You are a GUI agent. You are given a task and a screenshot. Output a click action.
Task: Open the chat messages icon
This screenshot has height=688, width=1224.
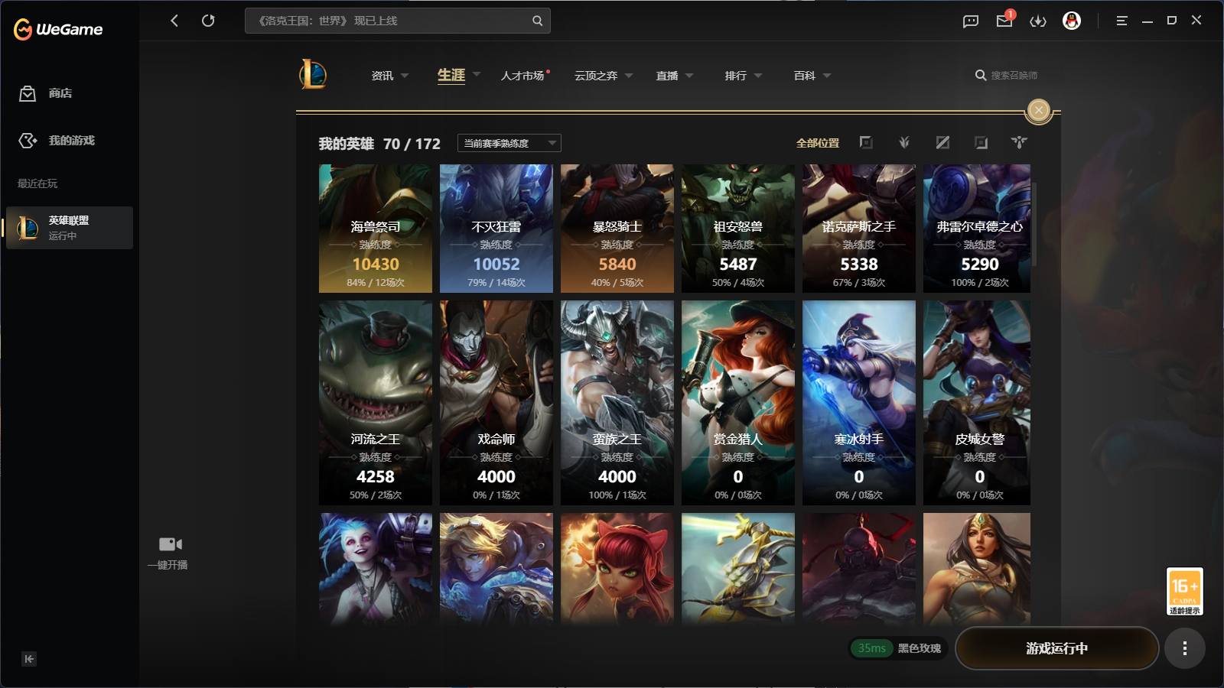pyautogui.click(x=971, y=21)
